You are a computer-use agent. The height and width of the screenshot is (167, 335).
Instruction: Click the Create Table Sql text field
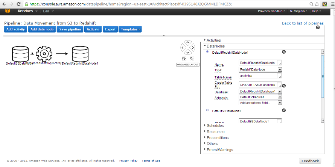tap(260, 84)
